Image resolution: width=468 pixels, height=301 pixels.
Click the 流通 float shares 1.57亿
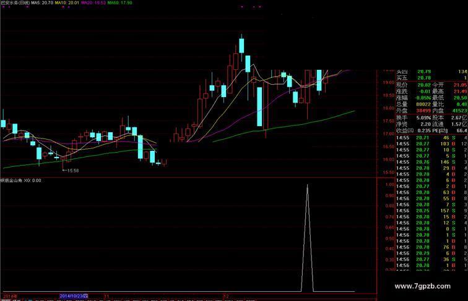pos(460,124)
